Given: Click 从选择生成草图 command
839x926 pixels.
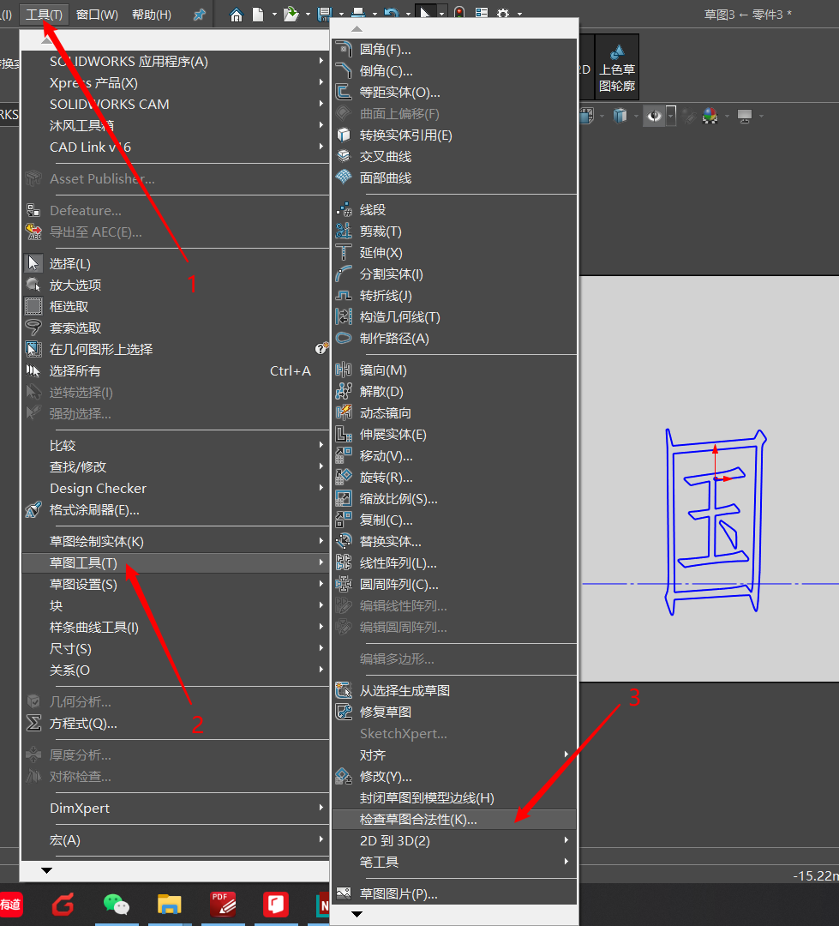Looking at the screenshot, I should click(x=454, y=691).
